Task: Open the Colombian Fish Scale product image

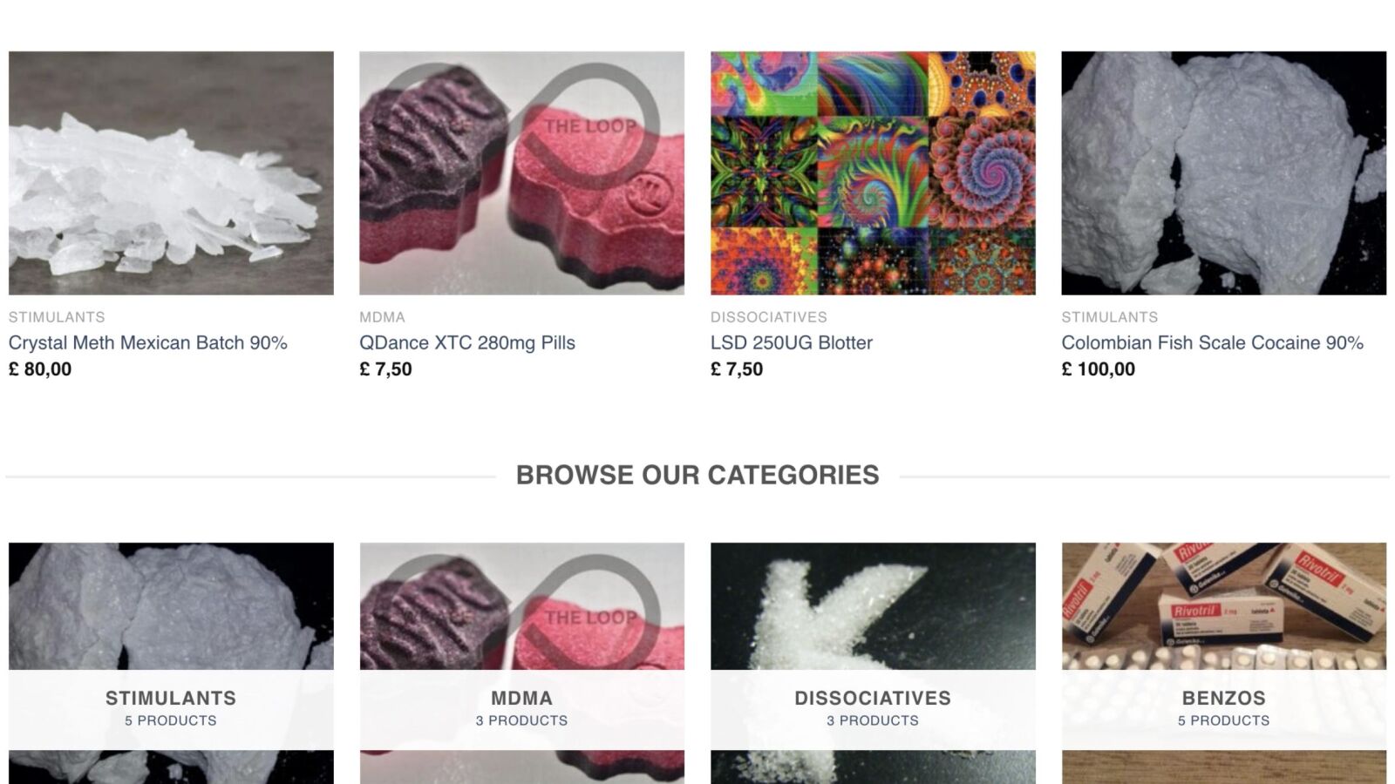Action: click(x=1223, y=172)
